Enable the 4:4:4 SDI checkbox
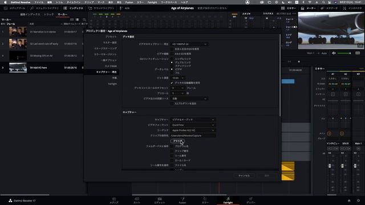 pyautogui.click(x=172, y=54)
